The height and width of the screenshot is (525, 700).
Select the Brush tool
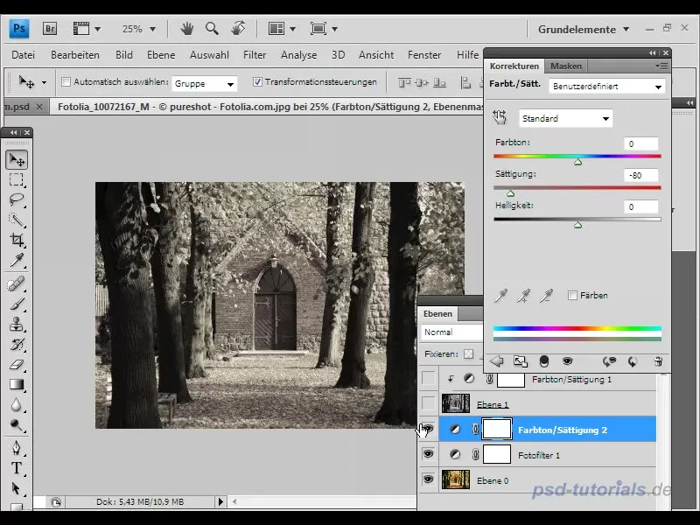coord(17,304)
